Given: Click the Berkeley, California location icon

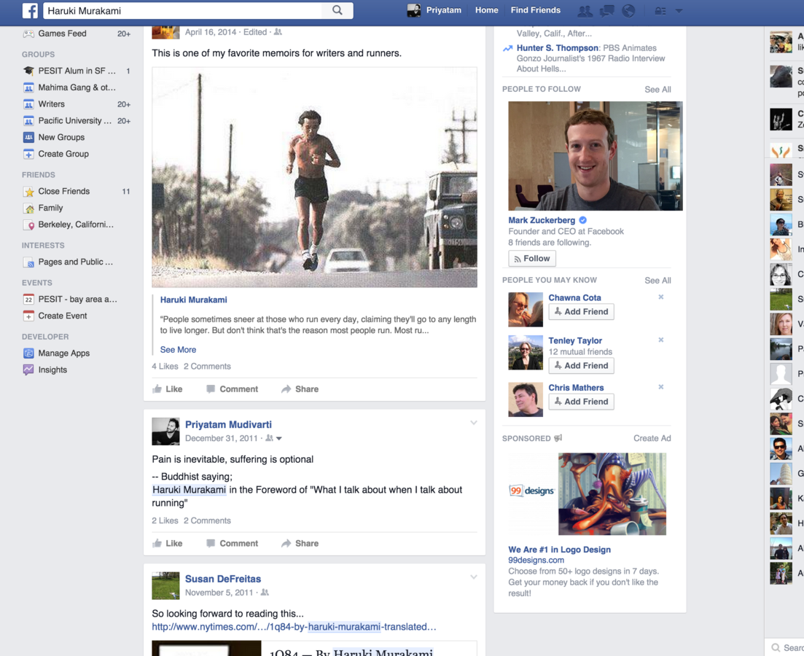Looking at the screenshot, I should click(28, 224).
